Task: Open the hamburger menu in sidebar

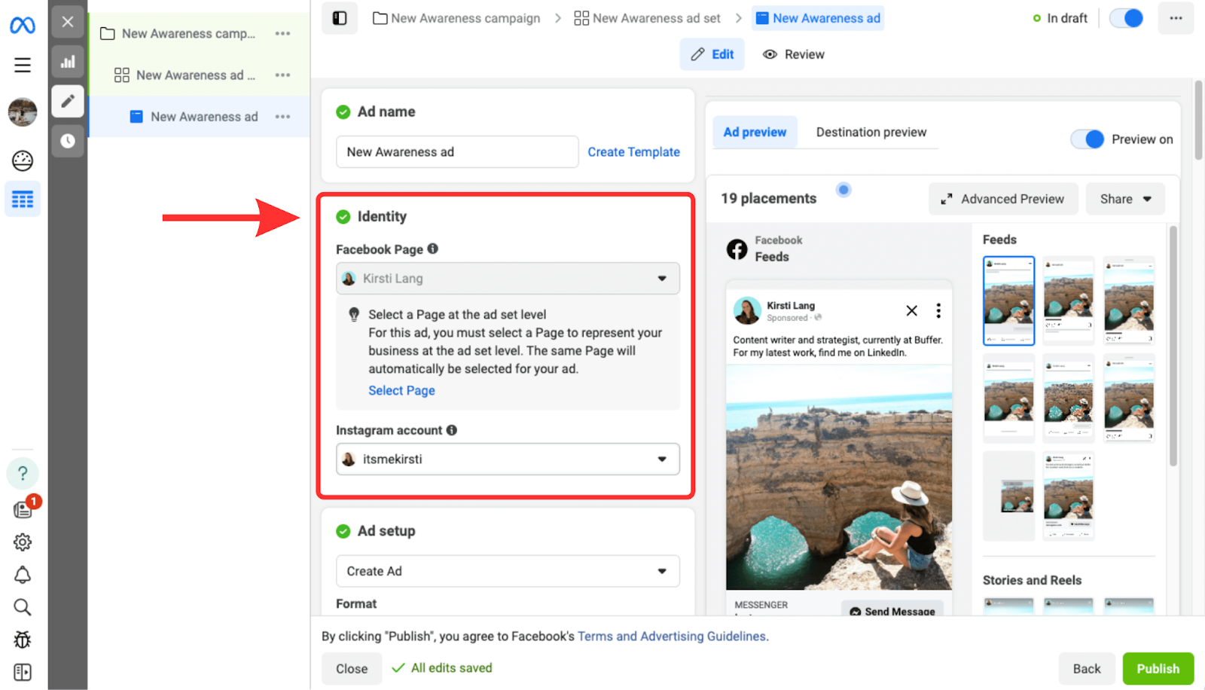Action: coord(23,65)
